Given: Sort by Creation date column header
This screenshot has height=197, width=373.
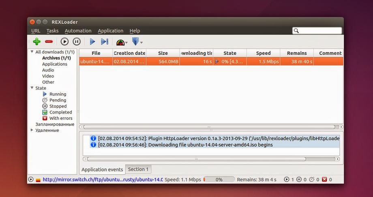Looking at the screenshot, I should point(129,53).
